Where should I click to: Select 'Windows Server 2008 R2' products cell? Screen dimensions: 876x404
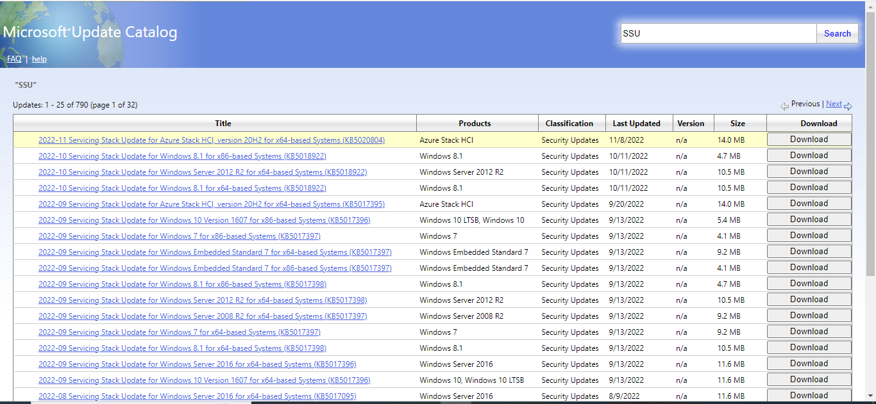click(462, 316)
